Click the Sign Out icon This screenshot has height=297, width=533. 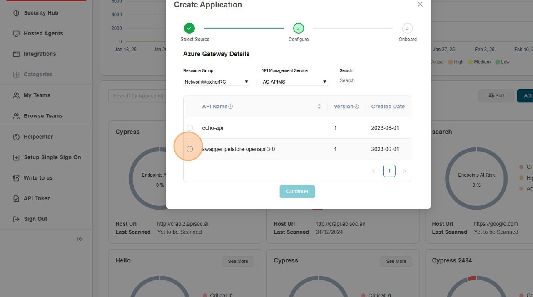click(x=16, y=219)
